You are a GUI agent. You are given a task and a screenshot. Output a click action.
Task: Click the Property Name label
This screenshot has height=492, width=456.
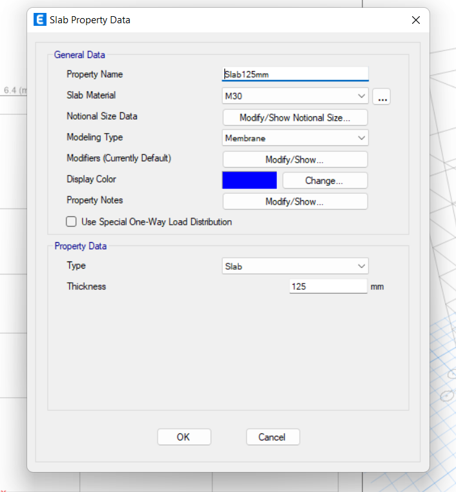coord(95,74)
